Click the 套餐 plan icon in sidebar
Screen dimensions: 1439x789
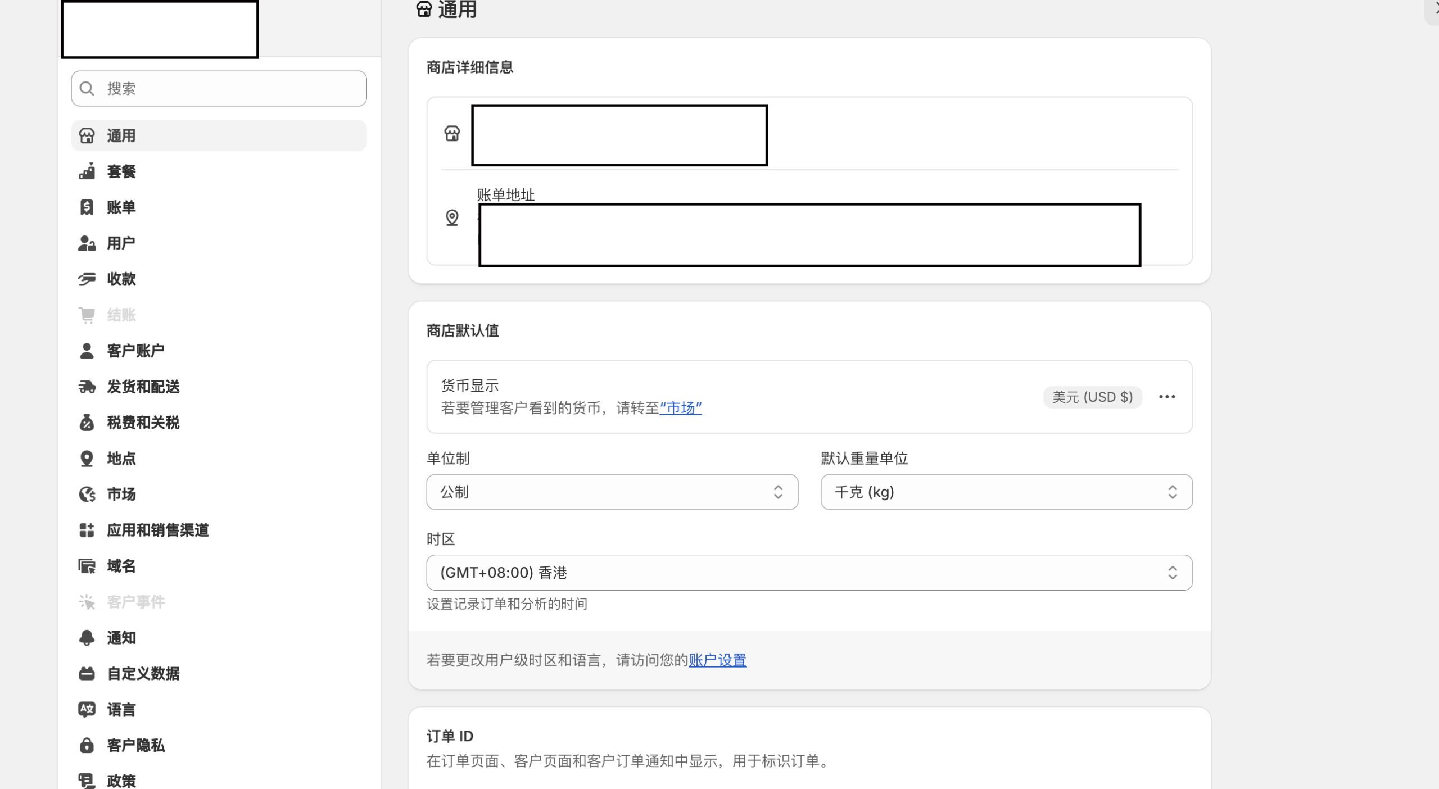[87, 171]
